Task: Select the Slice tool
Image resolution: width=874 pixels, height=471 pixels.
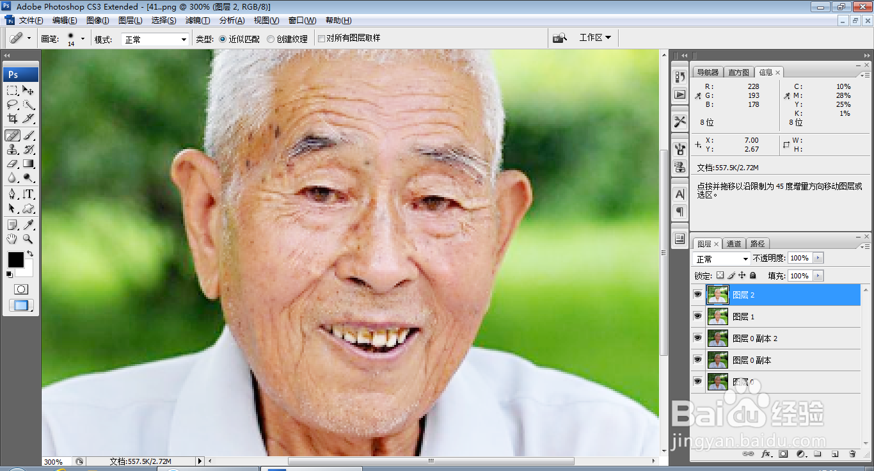Action: point(29,118)
